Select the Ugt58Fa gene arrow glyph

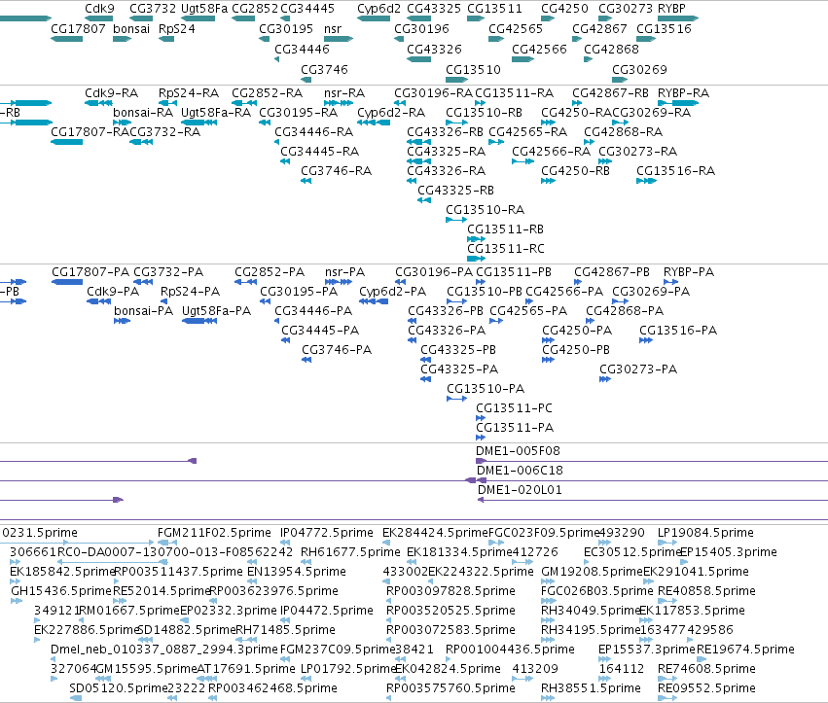(x=198, y=18)
